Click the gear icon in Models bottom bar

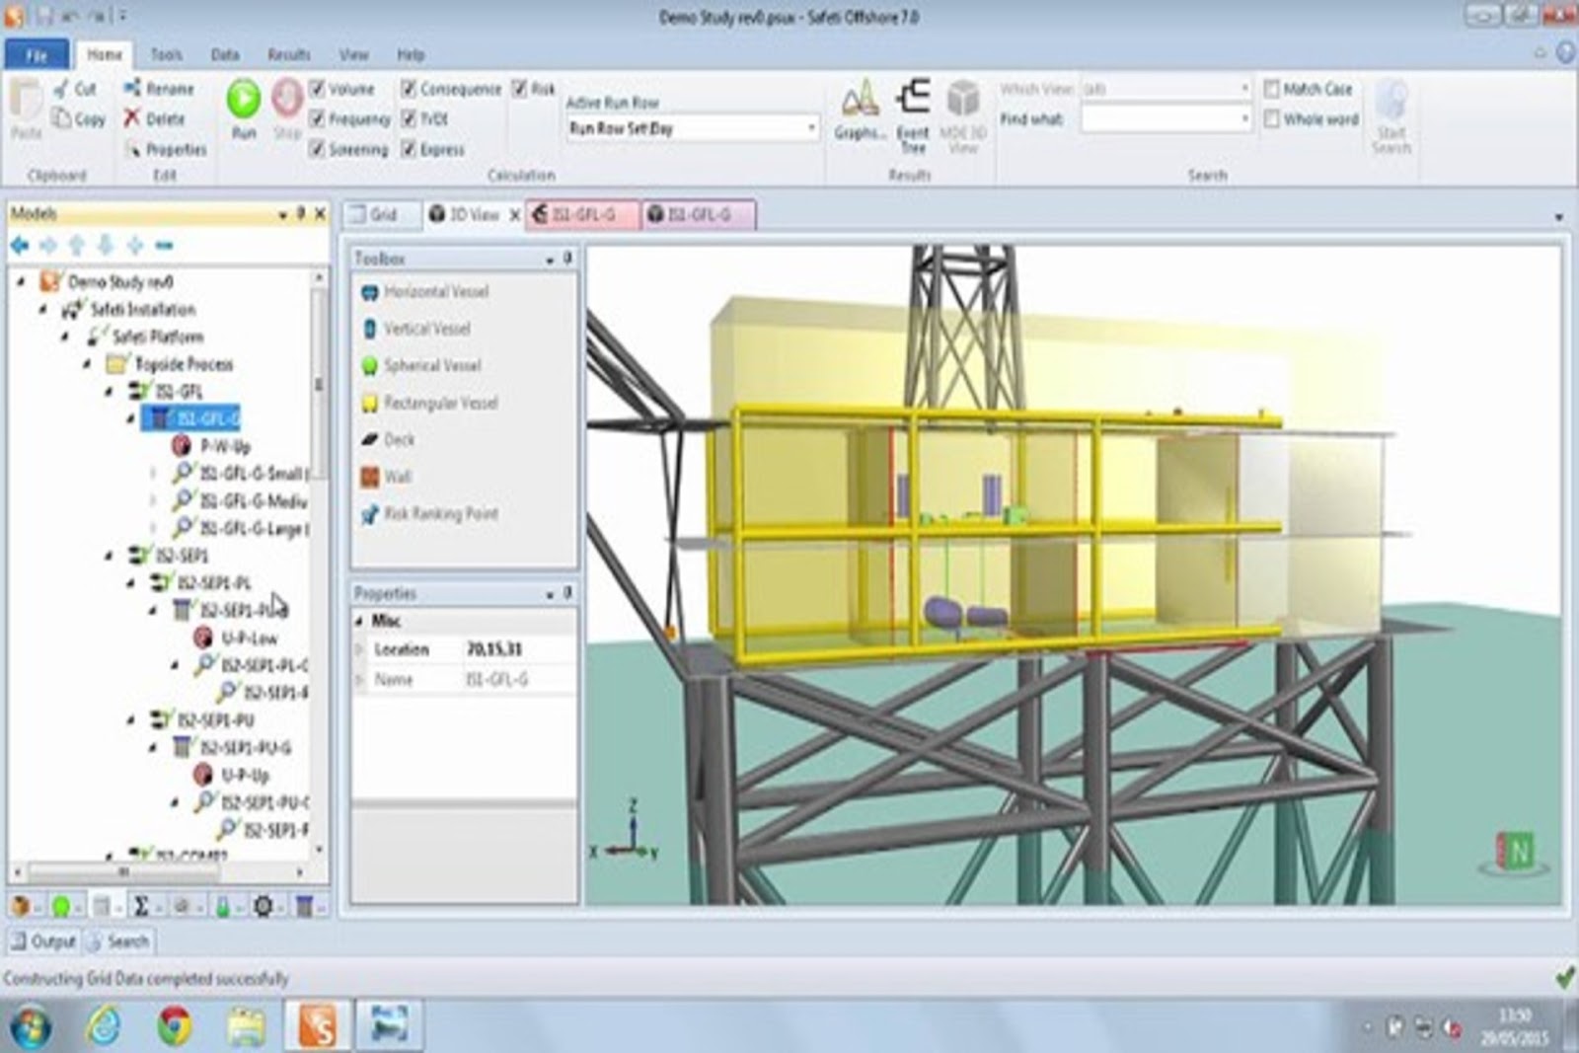tap(263, 905)
